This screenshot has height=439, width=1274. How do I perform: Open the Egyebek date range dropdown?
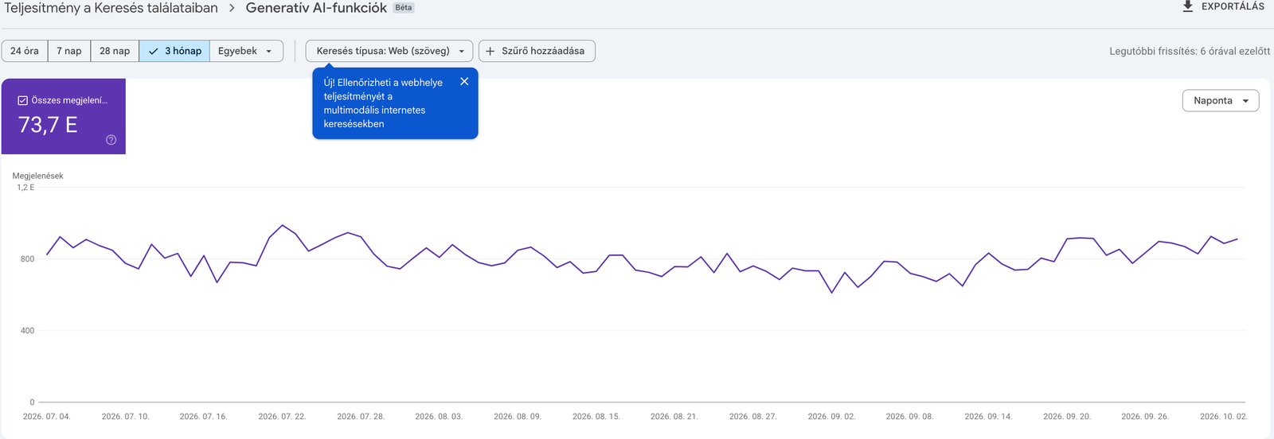[x=246, y=51]
